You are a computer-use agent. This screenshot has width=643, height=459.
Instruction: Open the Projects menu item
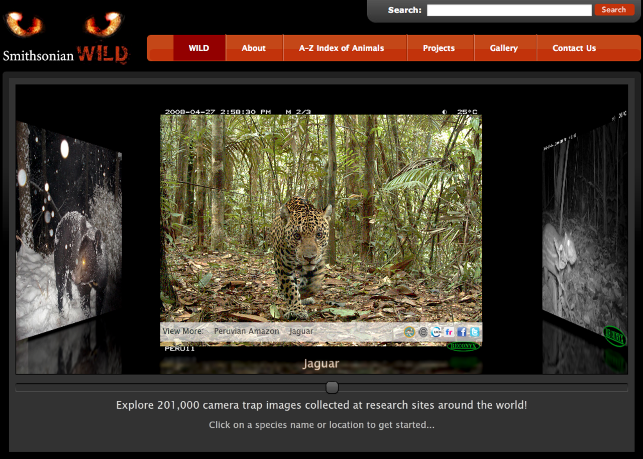(x=439, y=48)
